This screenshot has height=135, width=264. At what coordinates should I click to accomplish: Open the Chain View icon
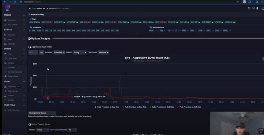point(5,58)
